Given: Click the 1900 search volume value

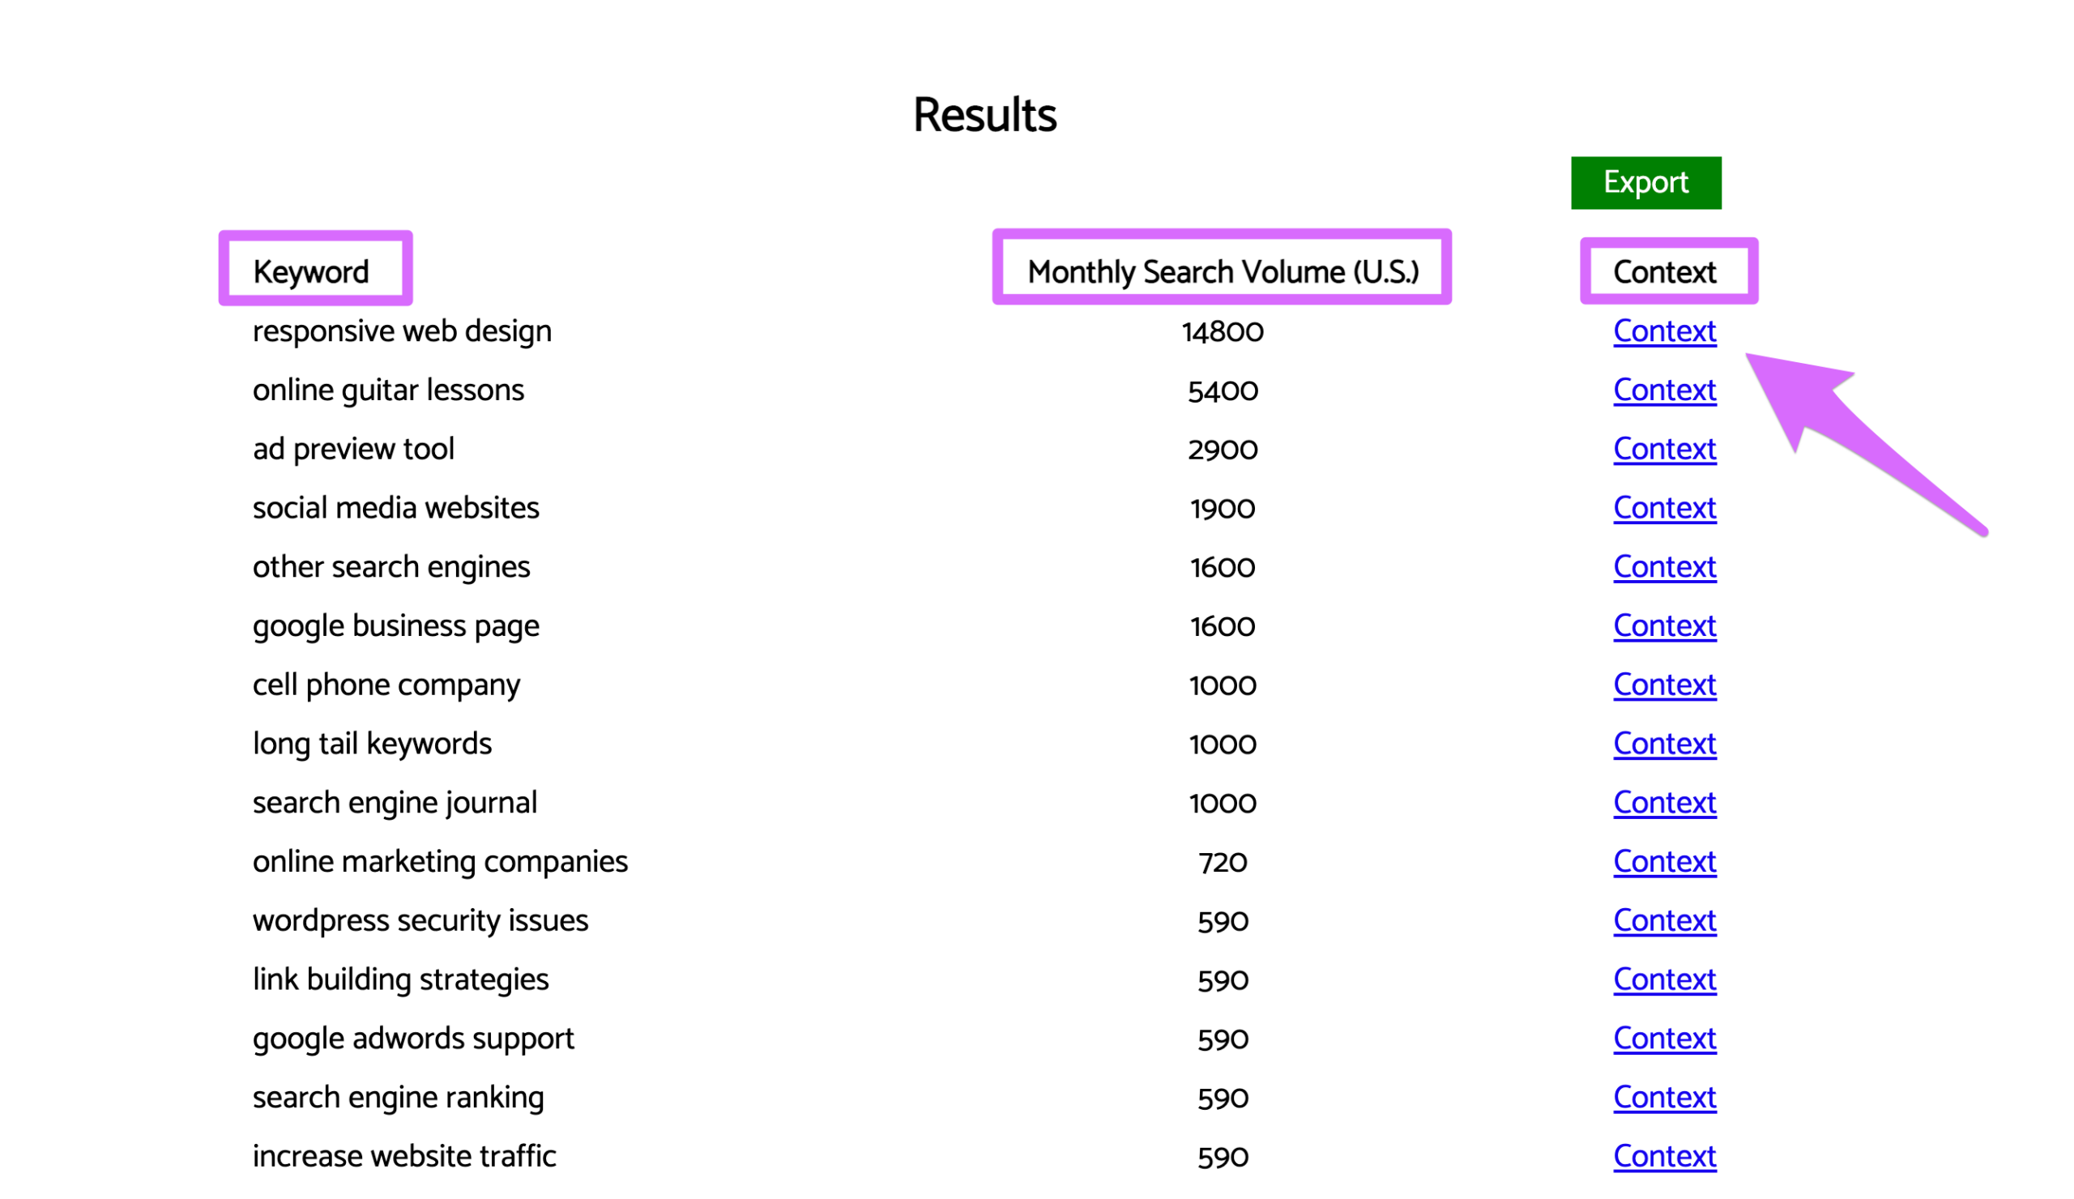Looking at the screenshot, I should (1223, 510).
